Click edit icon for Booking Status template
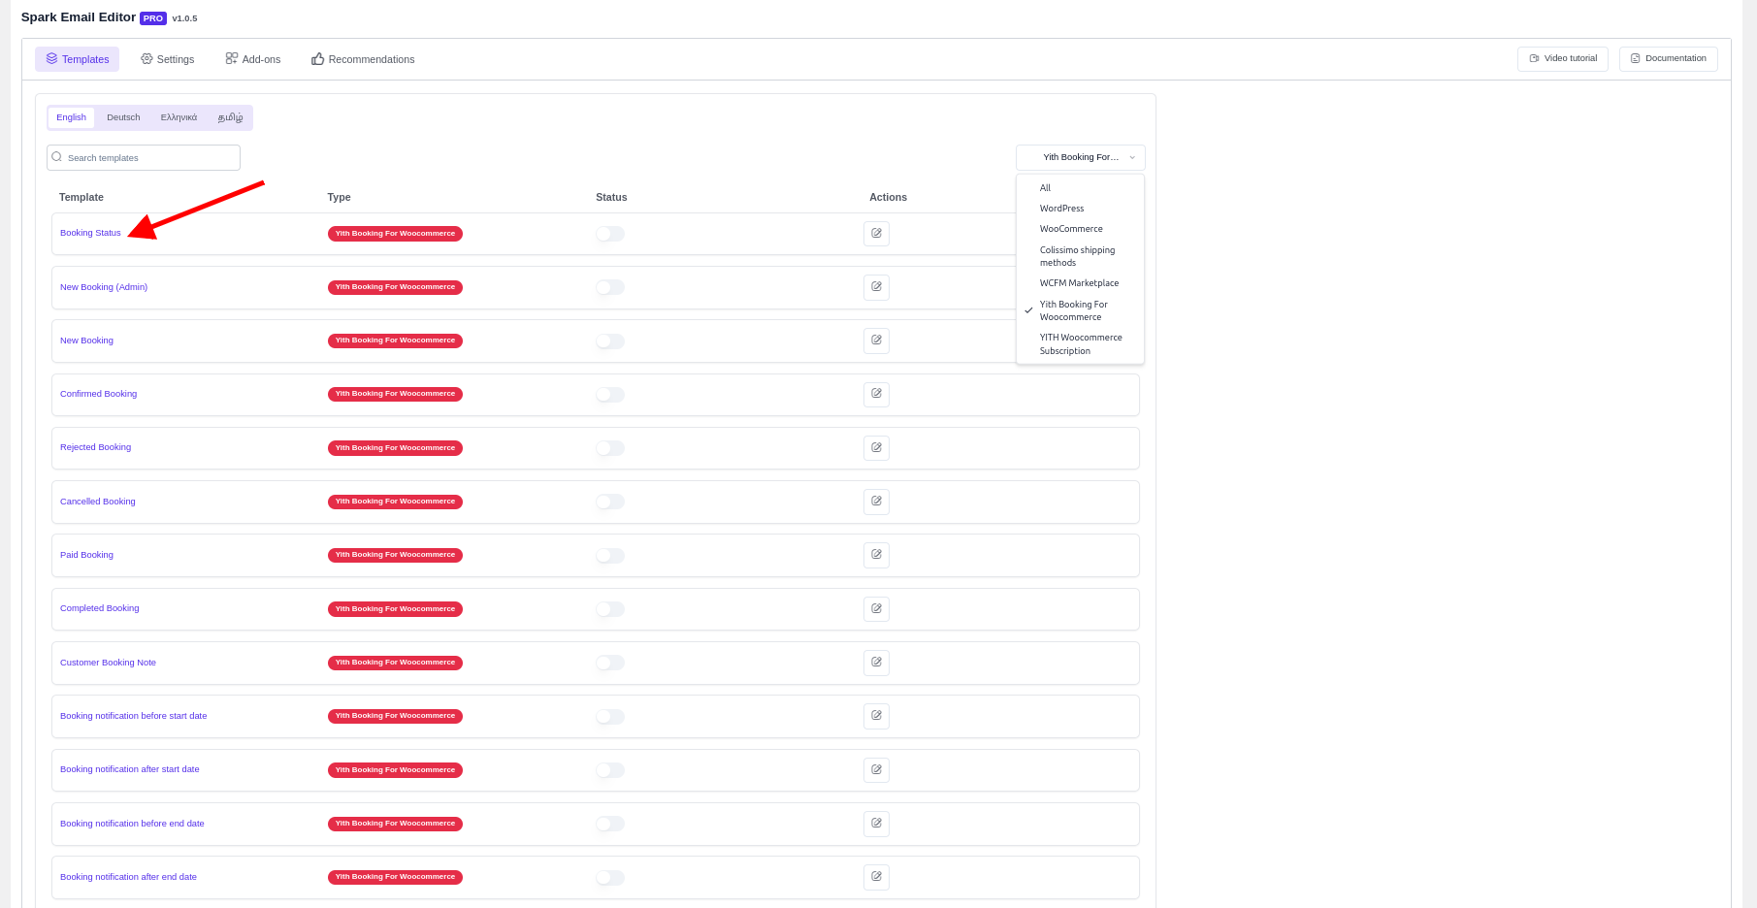1757x908 pixels. point(876,234)
